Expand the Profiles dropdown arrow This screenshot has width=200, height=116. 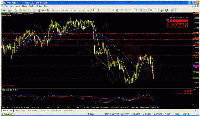coord(12,10)
